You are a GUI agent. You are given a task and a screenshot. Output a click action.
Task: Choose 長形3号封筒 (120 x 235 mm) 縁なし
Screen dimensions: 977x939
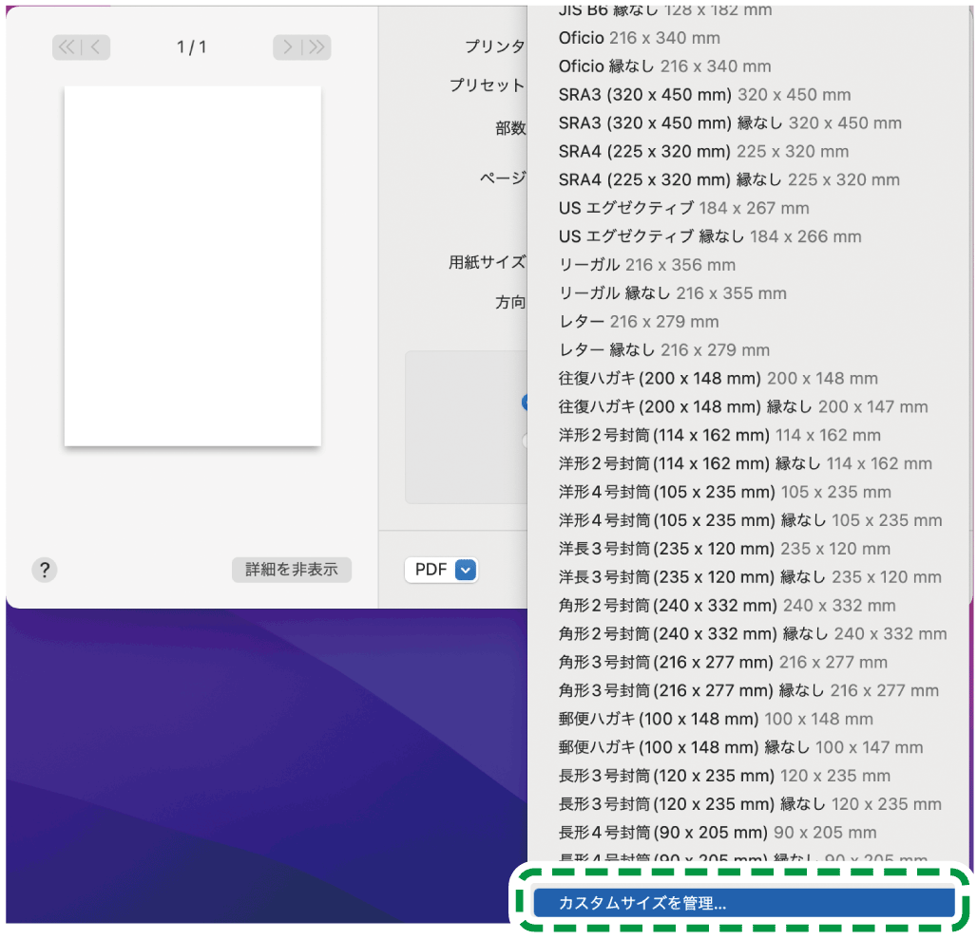coord(749,804)
